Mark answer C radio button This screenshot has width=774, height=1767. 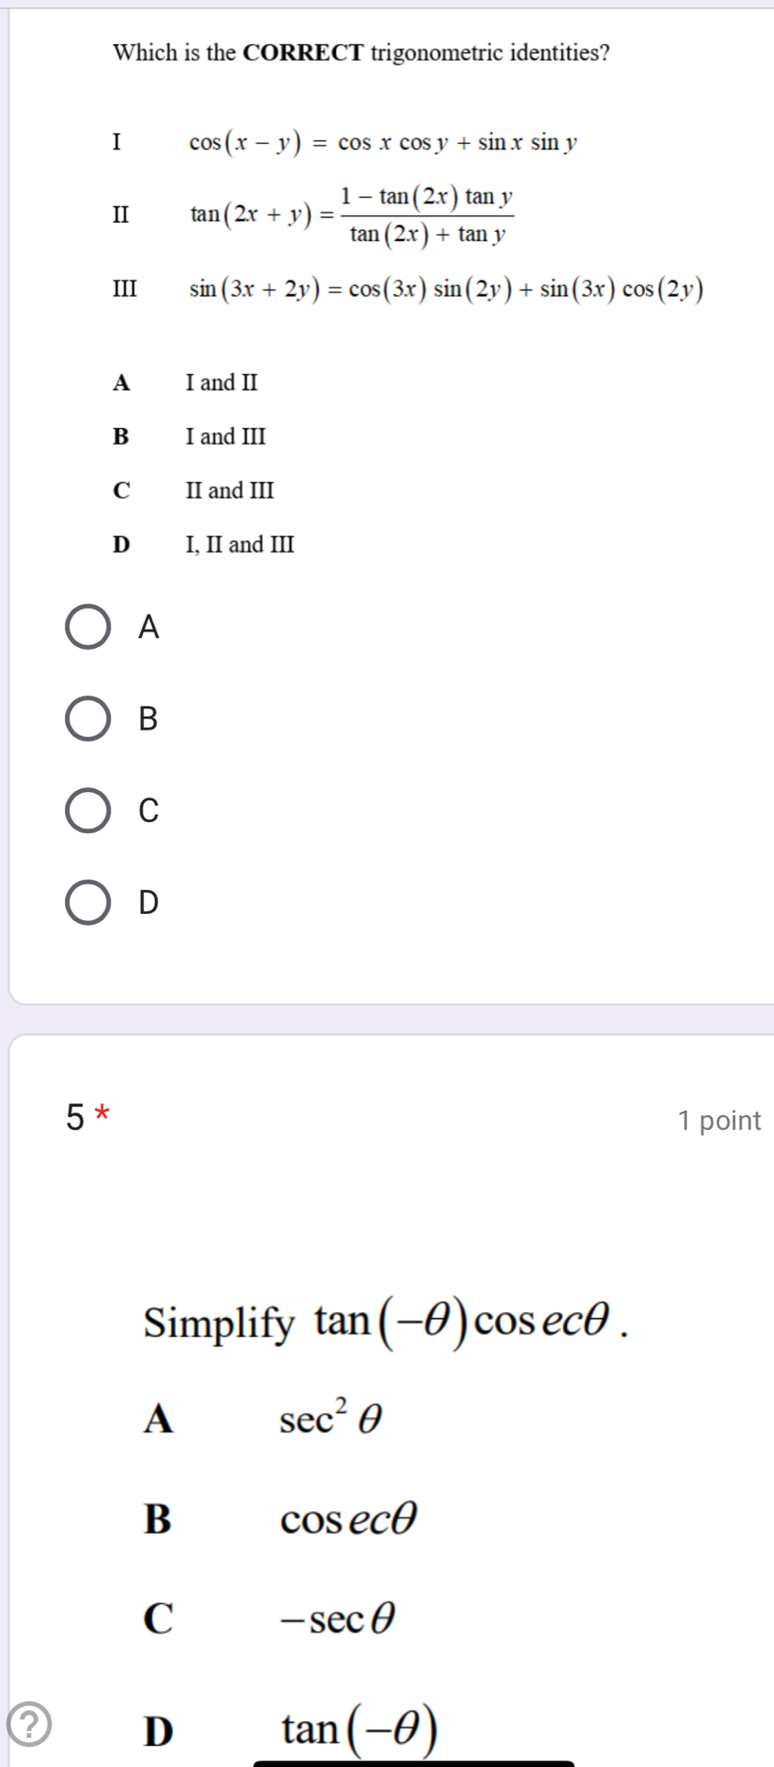click(89, 810)
